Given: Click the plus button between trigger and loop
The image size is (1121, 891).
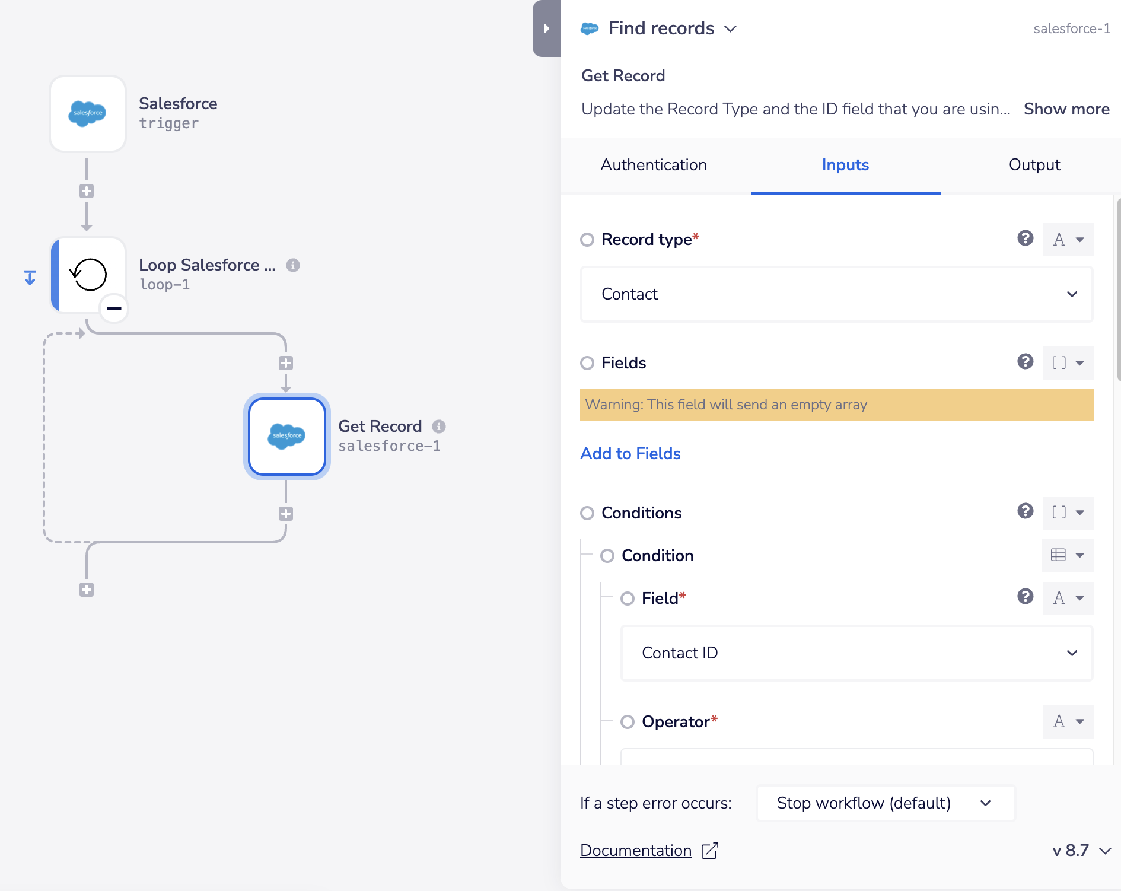Looking at the screenshot, I should 87,190.
